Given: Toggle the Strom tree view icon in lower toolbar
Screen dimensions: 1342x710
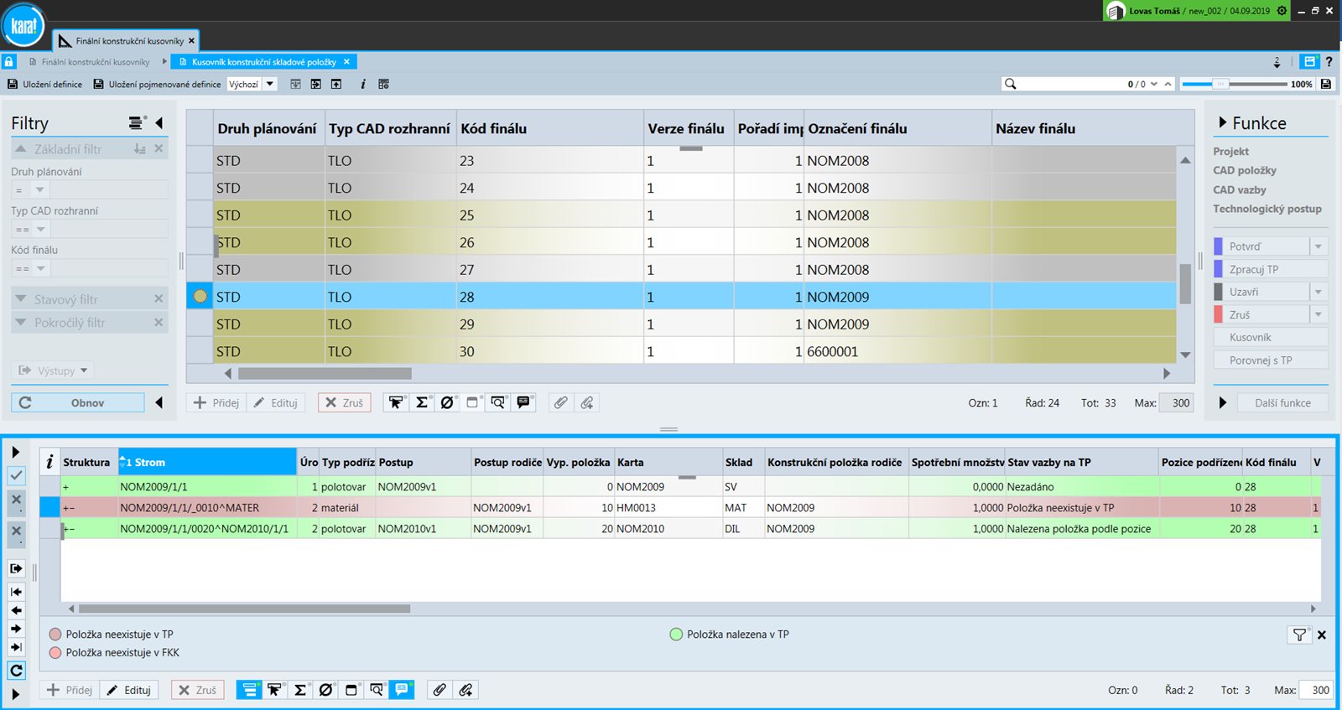Looking at the screenshot, I should pos(249,690).
